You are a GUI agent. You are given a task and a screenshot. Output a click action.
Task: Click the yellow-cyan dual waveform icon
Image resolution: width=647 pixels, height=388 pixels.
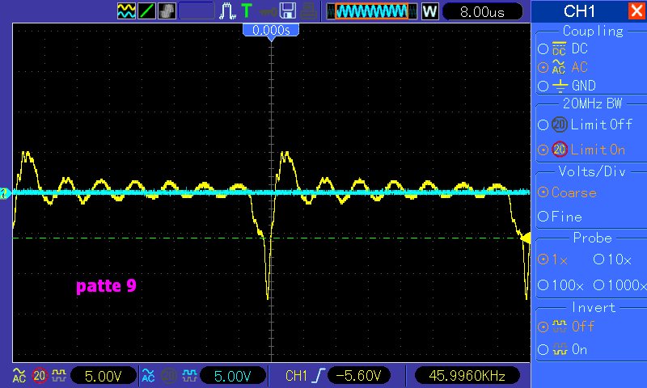126,11
